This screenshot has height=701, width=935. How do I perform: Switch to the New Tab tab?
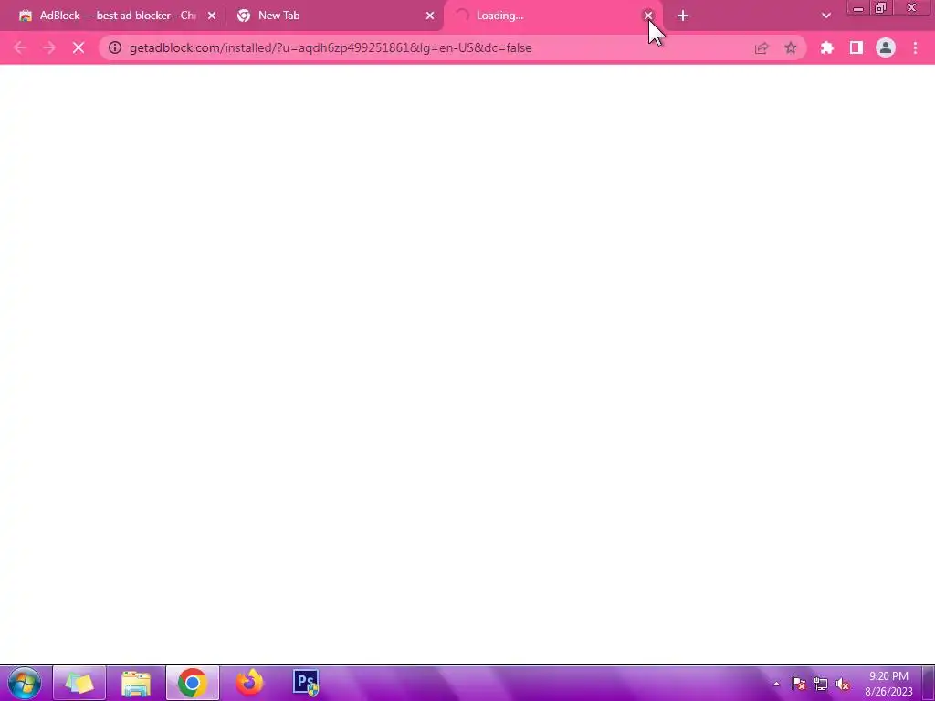click(334, 16)
